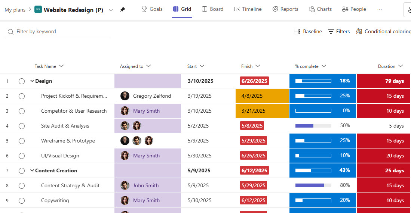Click Mary Smith's avatar on Competitor & User Research
Viewport: 411px width, 213px height.
tap(125, 111)
